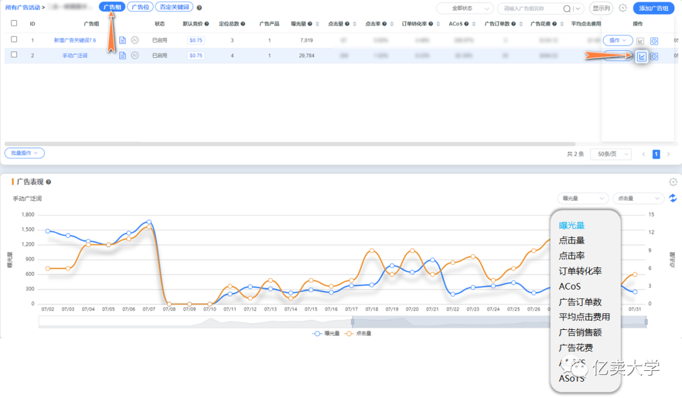The width and height of the screenshot is (682, 398).
Task: Choose 订单转化率 from the metric list
Action: click(x=580, y=271)
